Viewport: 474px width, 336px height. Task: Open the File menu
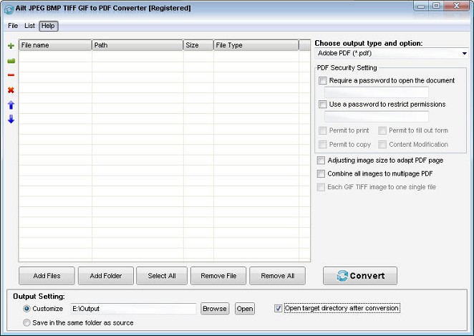click(13, 26)
